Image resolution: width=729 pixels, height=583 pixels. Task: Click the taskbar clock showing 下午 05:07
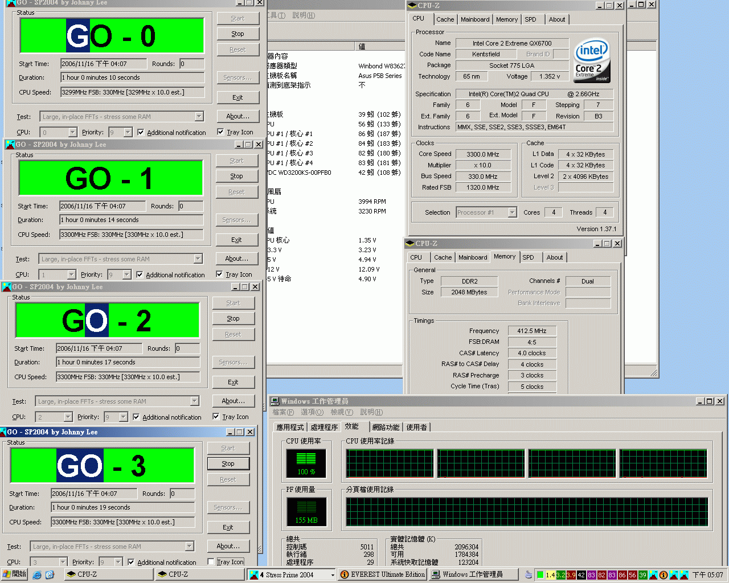click(x=707, y=575)
